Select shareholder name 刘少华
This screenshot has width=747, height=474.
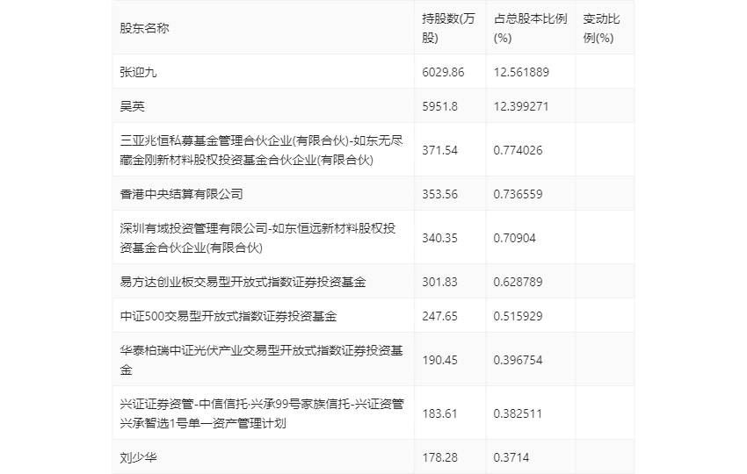138,457
